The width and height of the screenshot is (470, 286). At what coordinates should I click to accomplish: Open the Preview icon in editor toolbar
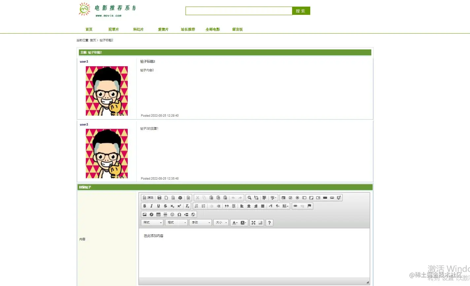tap(173, 198)
